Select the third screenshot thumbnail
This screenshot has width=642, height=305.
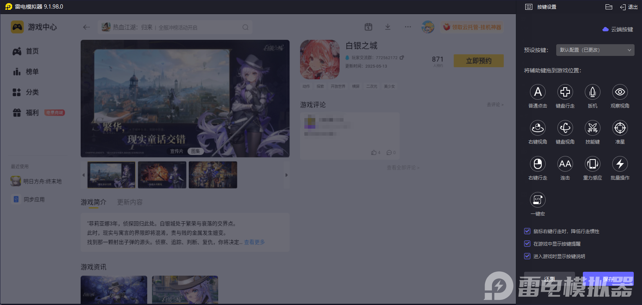(213, 175)
